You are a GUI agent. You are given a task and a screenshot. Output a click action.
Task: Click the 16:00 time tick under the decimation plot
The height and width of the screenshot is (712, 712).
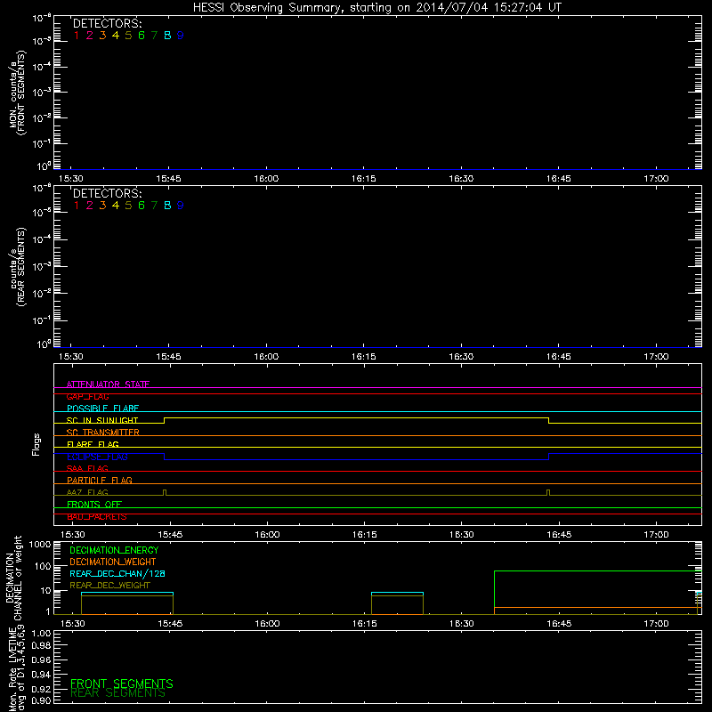[267, 624]
